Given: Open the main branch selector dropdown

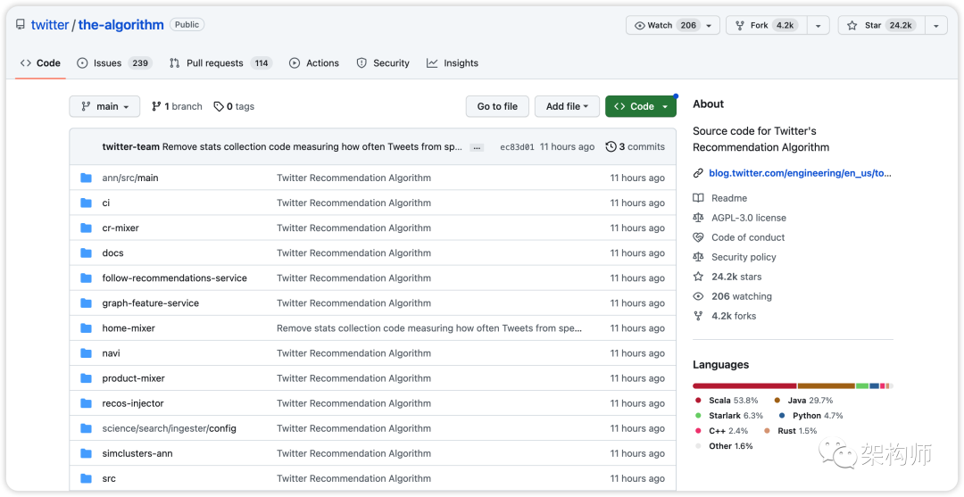Looking at the screenshot, I should point(104,106).
